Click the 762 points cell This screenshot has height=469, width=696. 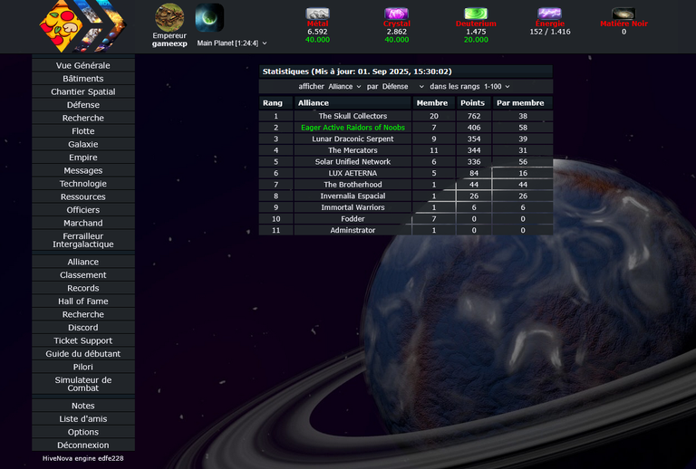coord(474,116)
